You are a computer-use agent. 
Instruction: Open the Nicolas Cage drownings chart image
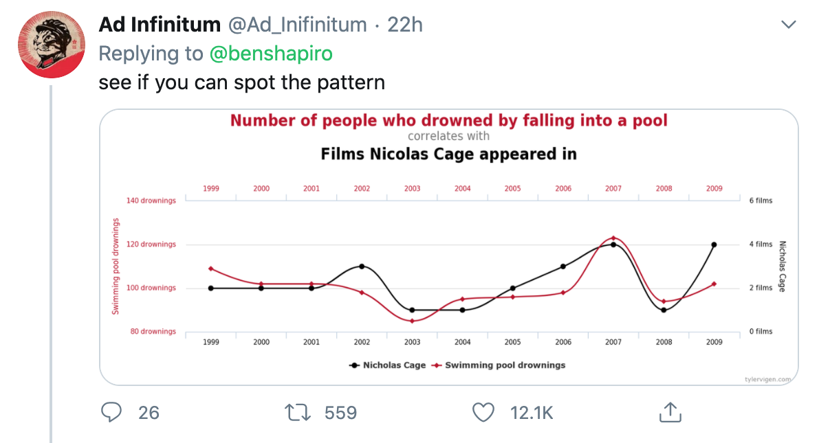click(x=448, y=247)
